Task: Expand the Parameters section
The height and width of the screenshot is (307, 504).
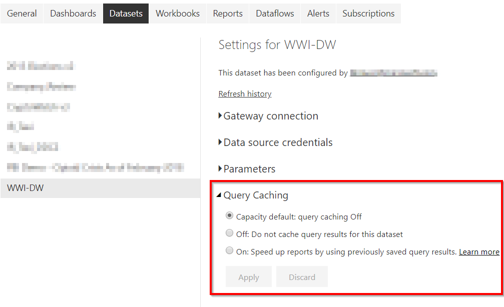Action: pyautogui.click(x=247, y=169)
